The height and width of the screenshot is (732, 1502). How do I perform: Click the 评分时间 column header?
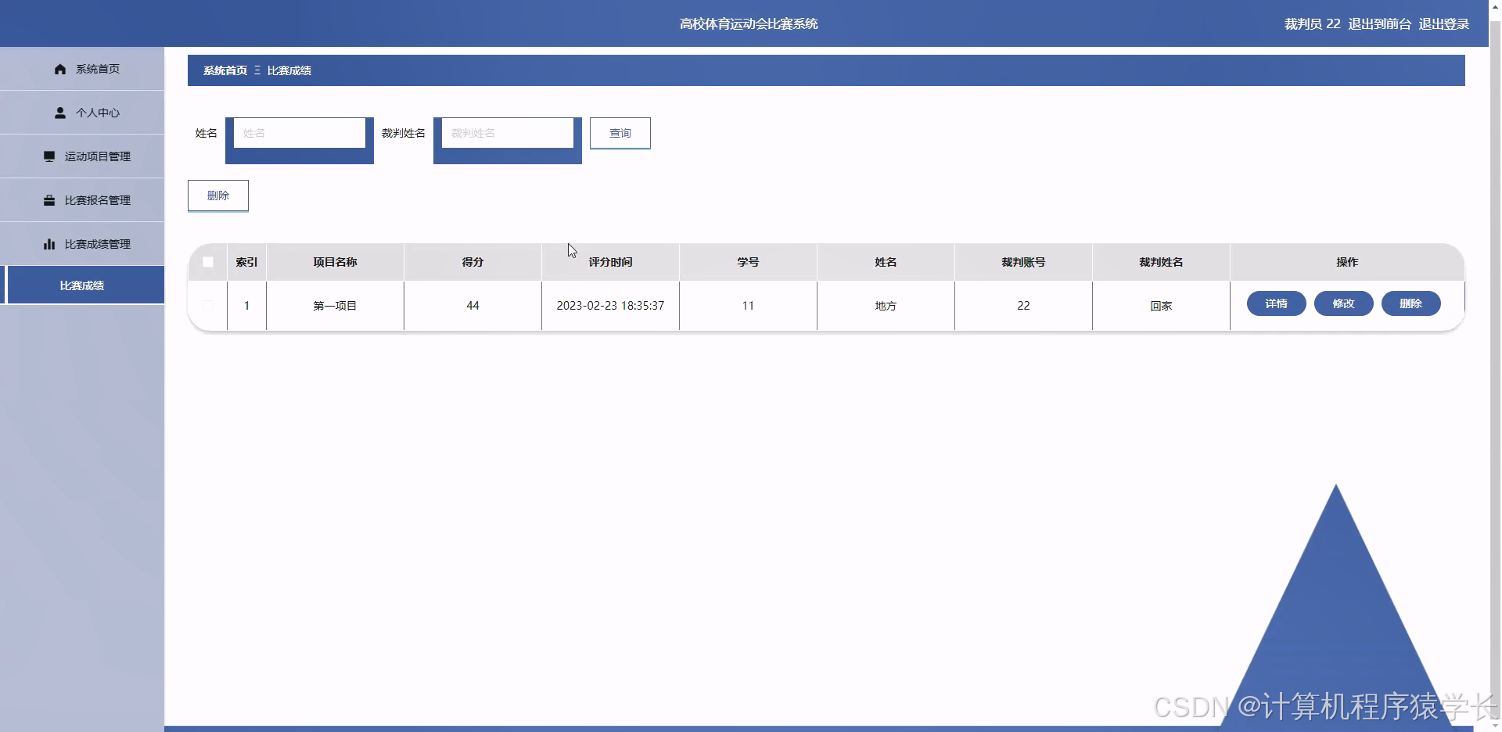[x=610, y=262]
